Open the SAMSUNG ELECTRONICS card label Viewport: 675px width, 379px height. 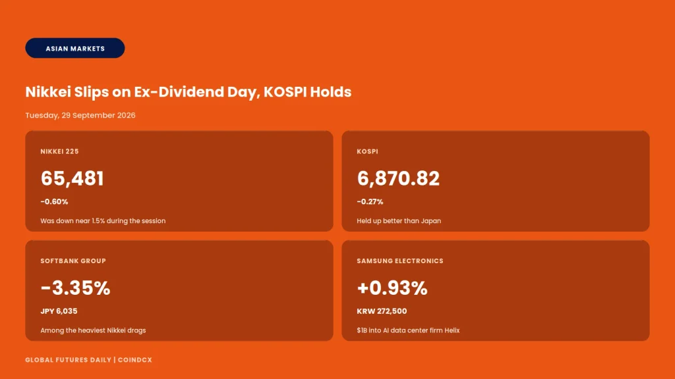(400, 261)
